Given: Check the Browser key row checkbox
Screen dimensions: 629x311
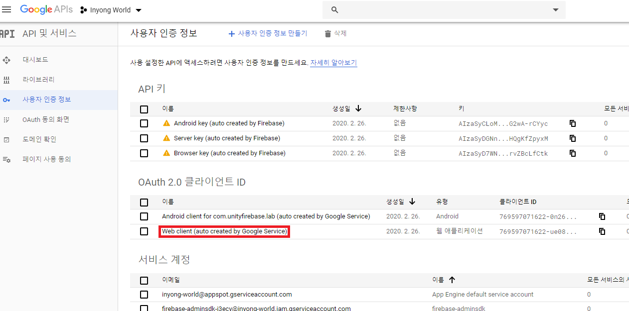Looking at the screenshot, I should pos(144,153).
